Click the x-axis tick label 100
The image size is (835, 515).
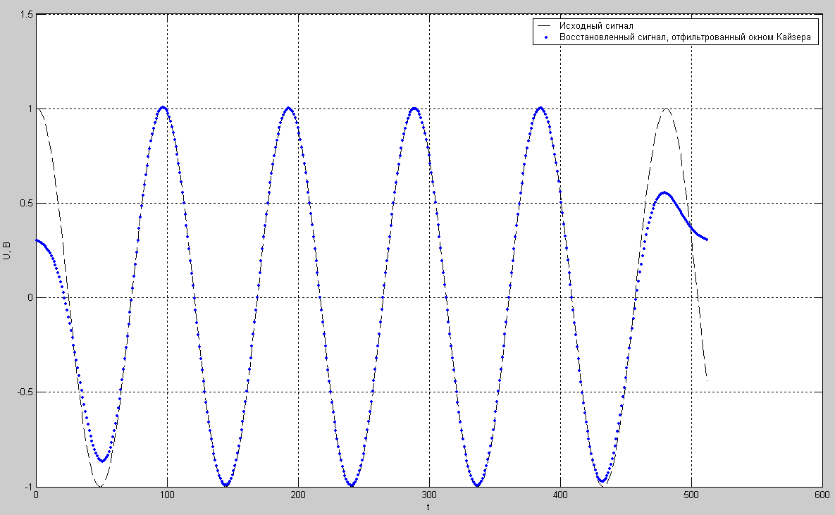point(167,496)
